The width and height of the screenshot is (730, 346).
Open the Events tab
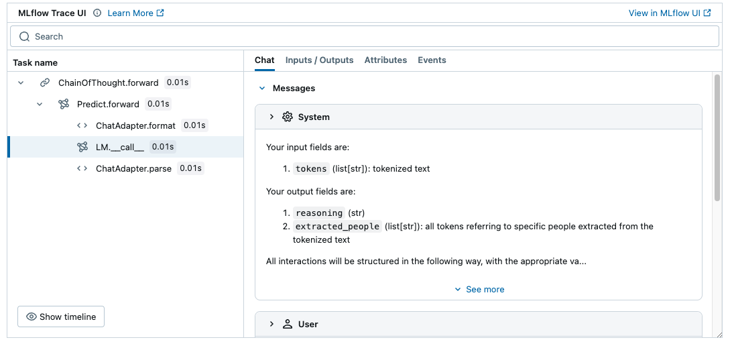(x=432, y=60)
